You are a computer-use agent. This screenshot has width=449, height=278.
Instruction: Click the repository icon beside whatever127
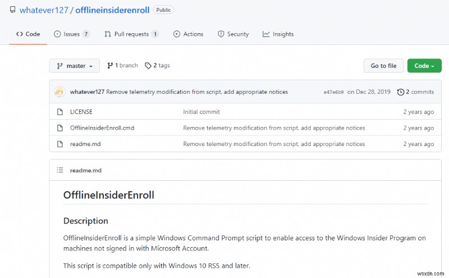pyautogui.click(x=12, y=10)
